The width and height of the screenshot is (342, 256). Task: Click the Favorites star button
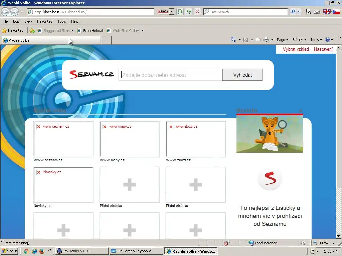12,30
